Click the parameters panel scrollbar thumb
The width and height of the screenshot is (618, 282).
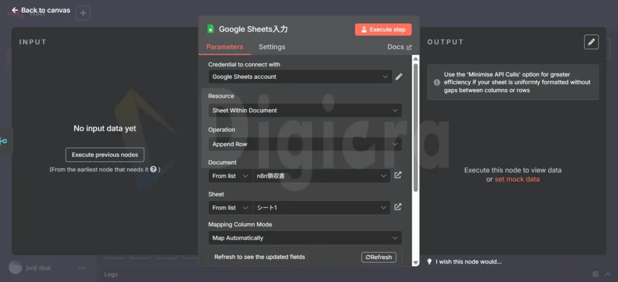(415, 127)
